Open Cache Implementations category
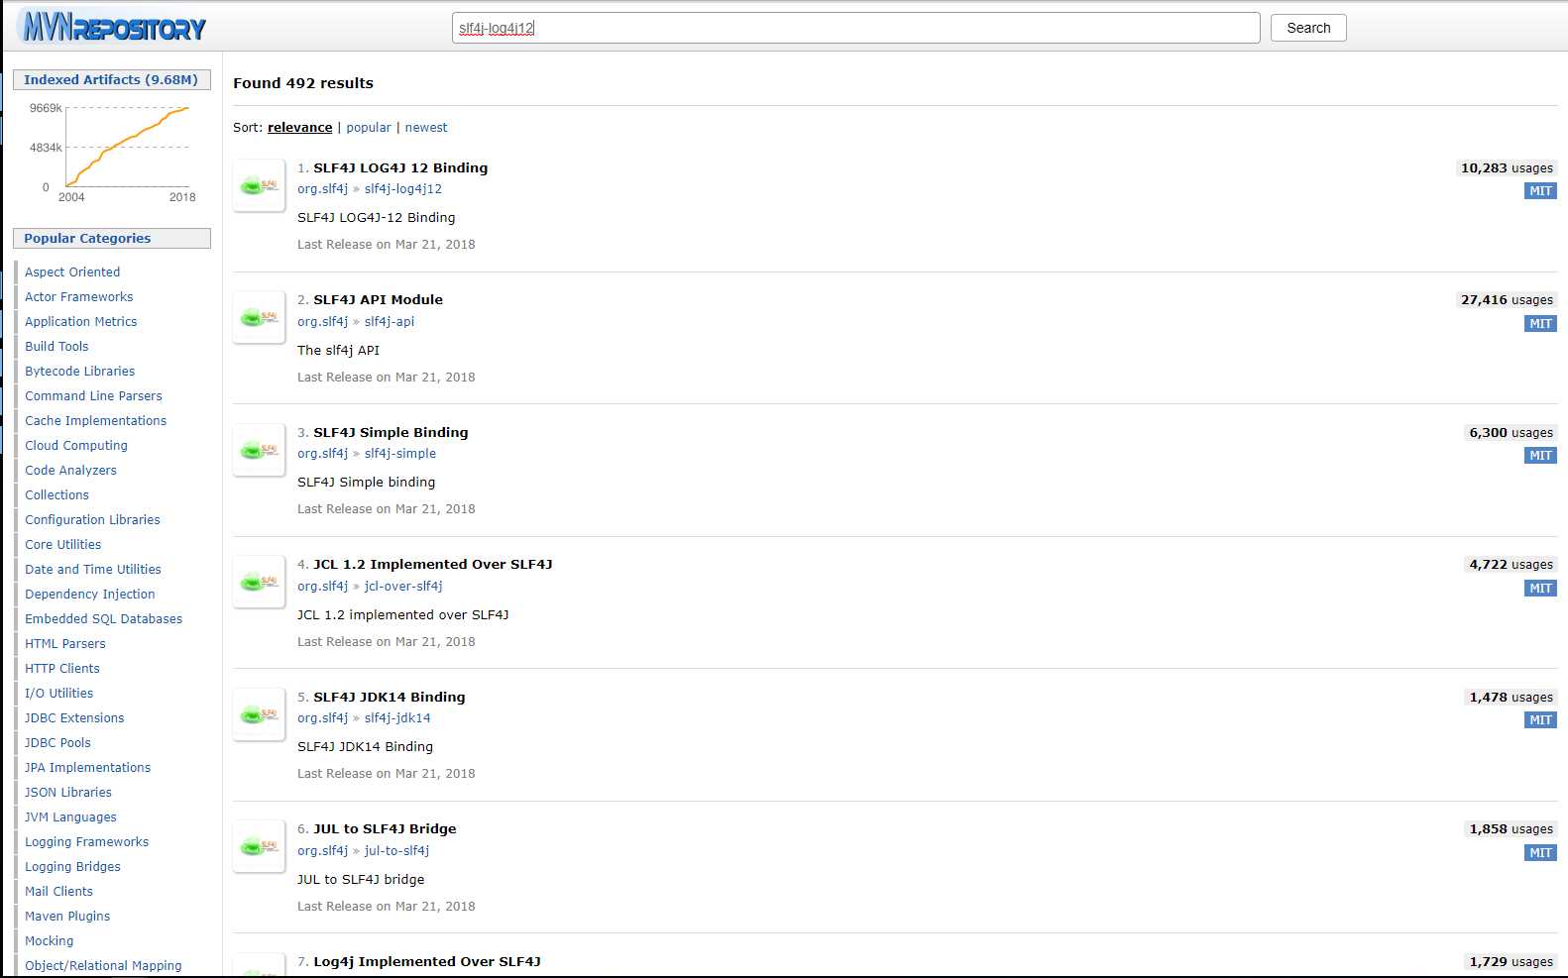1568x978 pixels. click(95, 421)
